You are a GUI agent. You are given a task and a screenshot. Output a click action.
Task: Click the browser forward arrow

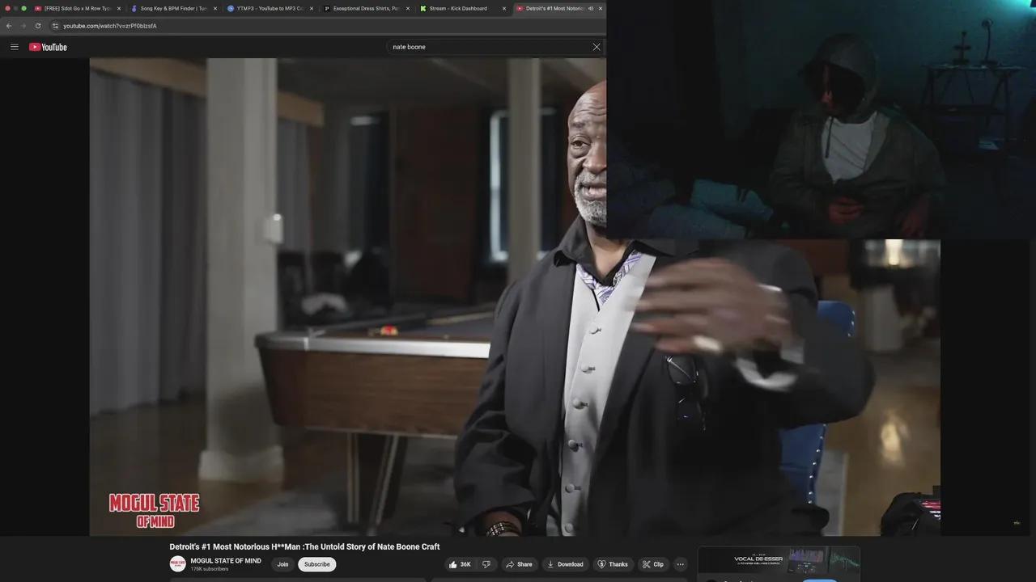coord(23,26)
